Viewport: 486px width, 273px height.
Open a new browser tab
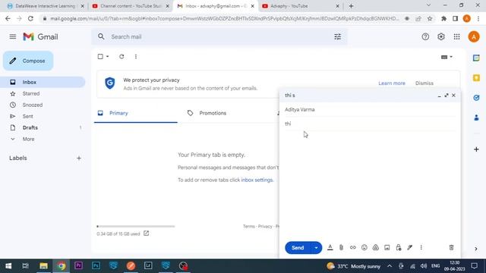point(351,6)
